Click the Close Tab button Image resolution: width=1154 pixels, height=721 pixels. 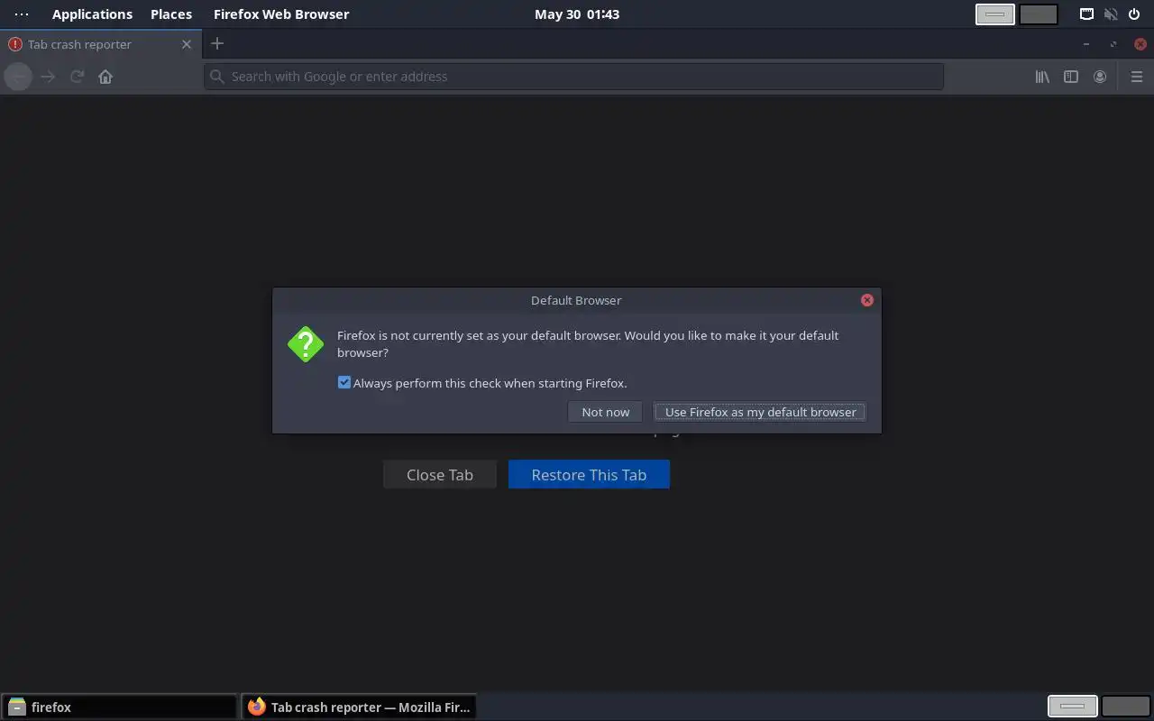coord(440,475)
